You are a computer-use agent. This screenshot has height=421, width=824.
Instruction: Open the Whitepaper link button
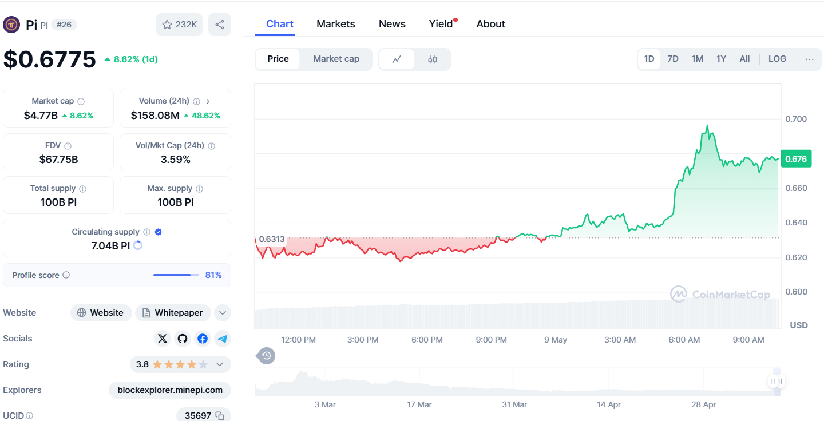[173, 313]
